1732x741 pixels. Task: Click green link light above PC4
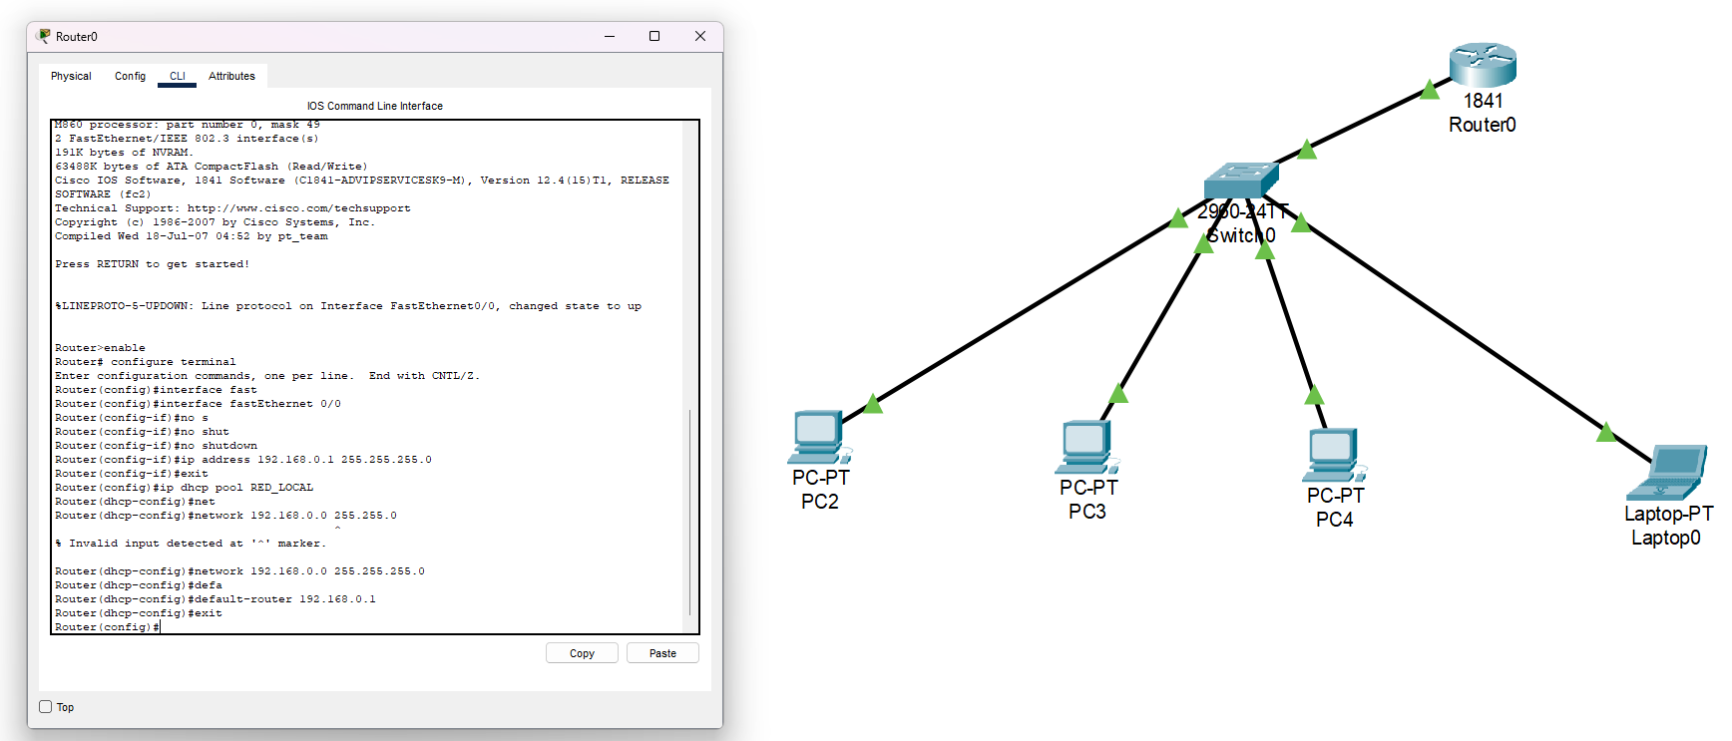click(1315, 395)
